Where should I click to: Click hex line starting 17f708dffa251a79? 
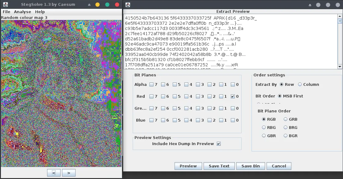click(182, 65)
